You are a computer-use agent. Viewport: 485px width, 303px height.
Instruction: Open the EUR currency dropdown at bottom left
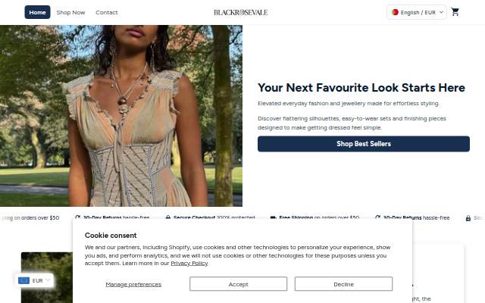[34, 280]
